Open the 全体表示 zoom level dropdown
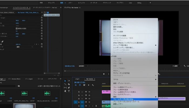This screenshot has height=108, width=189. [83, 66]
